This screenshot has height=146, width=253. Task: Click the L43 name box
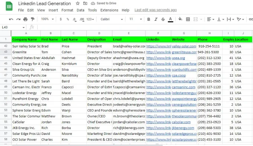pyautogui.click(x=13, y=27)
